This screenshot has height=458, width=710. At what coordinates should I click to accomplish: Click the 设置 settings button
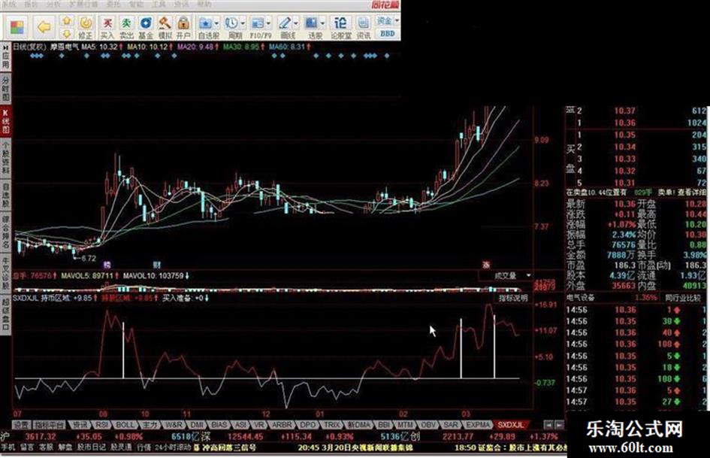click(x=21, y=425)
